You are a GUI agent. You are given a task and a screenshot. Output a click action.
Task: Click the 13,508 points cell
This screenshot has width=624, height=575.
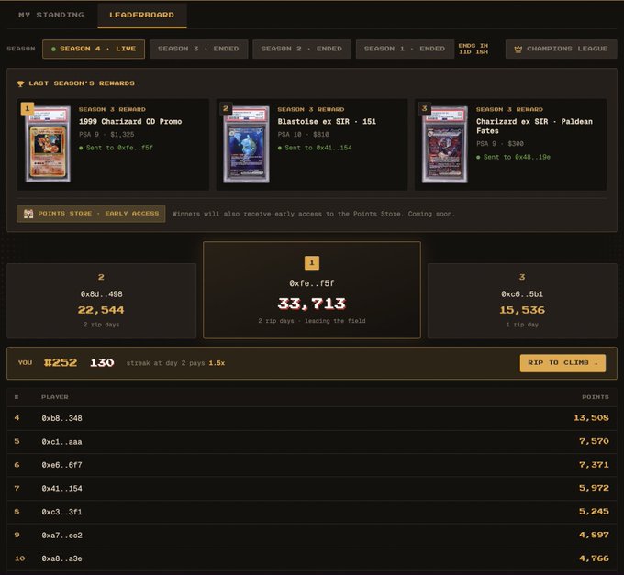(591, 418)
